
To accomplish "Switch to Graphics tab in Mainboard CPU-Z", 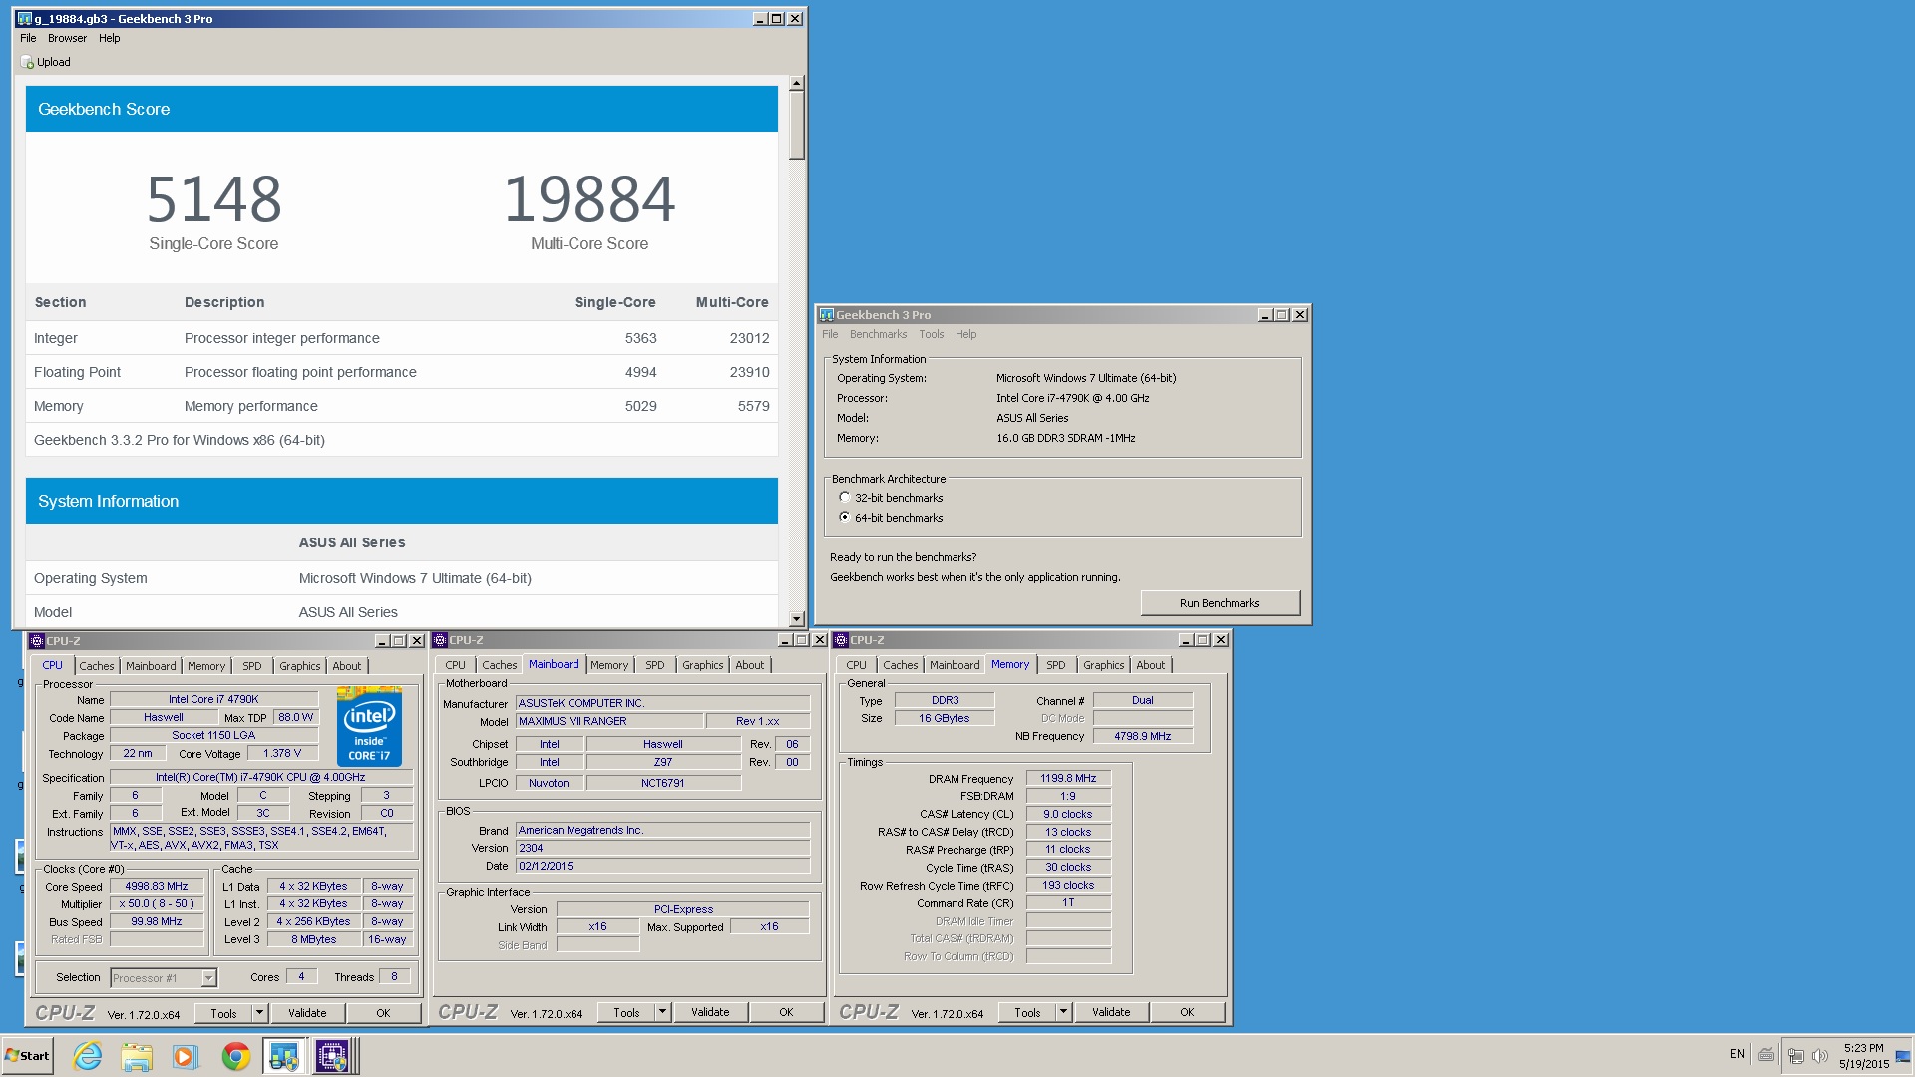I will click(x=703, y=665).
